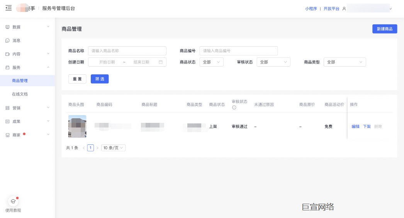The width and height of the screenshot is (404, 218).
Task: Click the 商品活动价 column header
Action: pyautogui.click(x=334, y=105)
